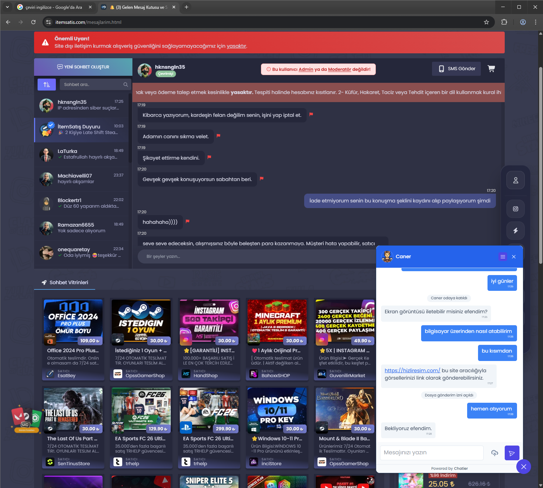The width and height of the screenshot is (543, 488).
Task: Click the "Mesajınızı yazın" input field
Action: point(432,453)
